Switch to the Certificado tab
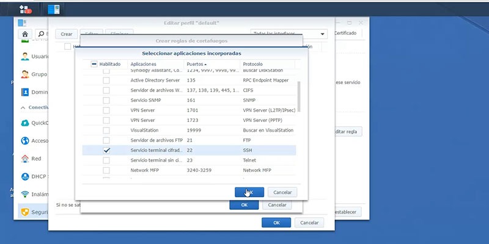 pos(345,33)
